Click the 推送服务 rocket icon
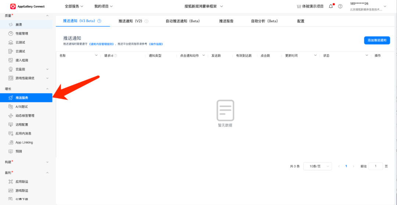This screenshot has height=205, width=397. coord(11,98)
